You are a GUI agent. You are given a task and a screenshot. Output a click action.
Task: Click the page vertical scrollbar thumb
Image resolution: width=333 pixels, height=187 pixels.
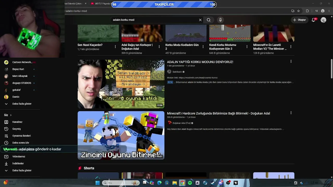coord(331,69)
